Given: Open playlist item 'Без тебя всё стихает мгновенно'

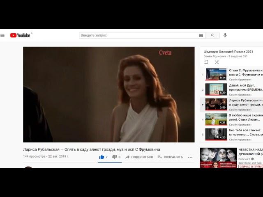Looking at the screenshot, I should pos(246,132).
